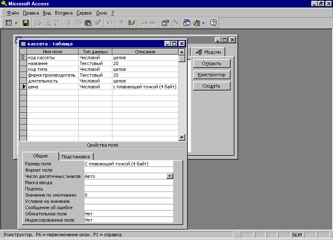Show the Database Window icon
333x240 pixels.
(x=186, y=23)
